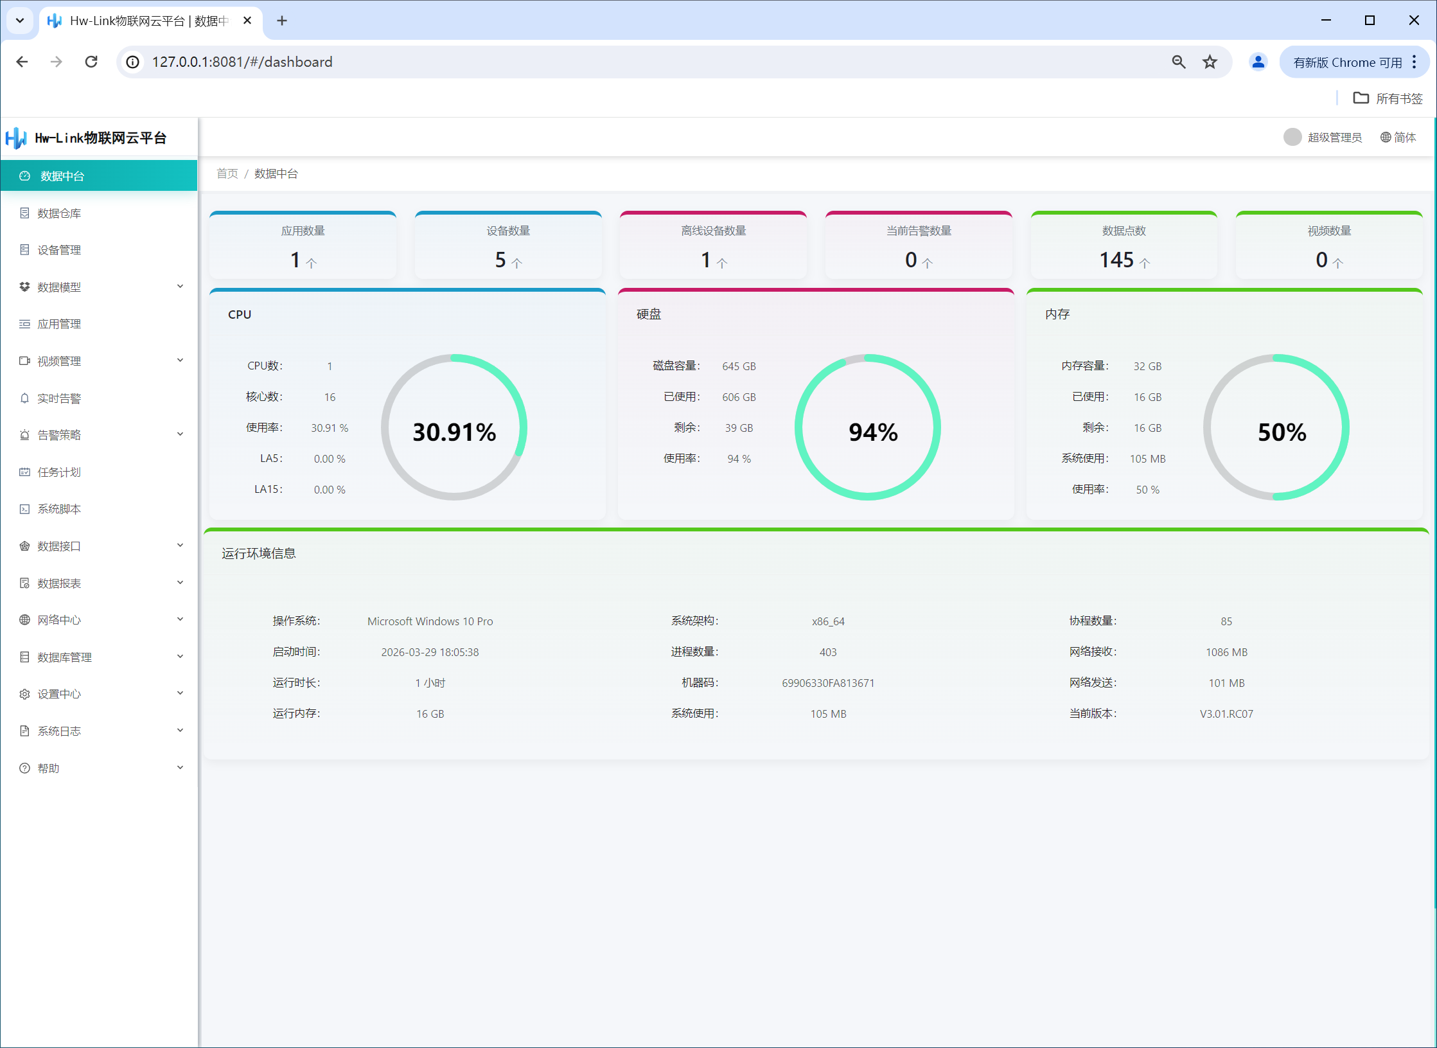Expand the 数据模型 submenu chevron

point(181,287)
